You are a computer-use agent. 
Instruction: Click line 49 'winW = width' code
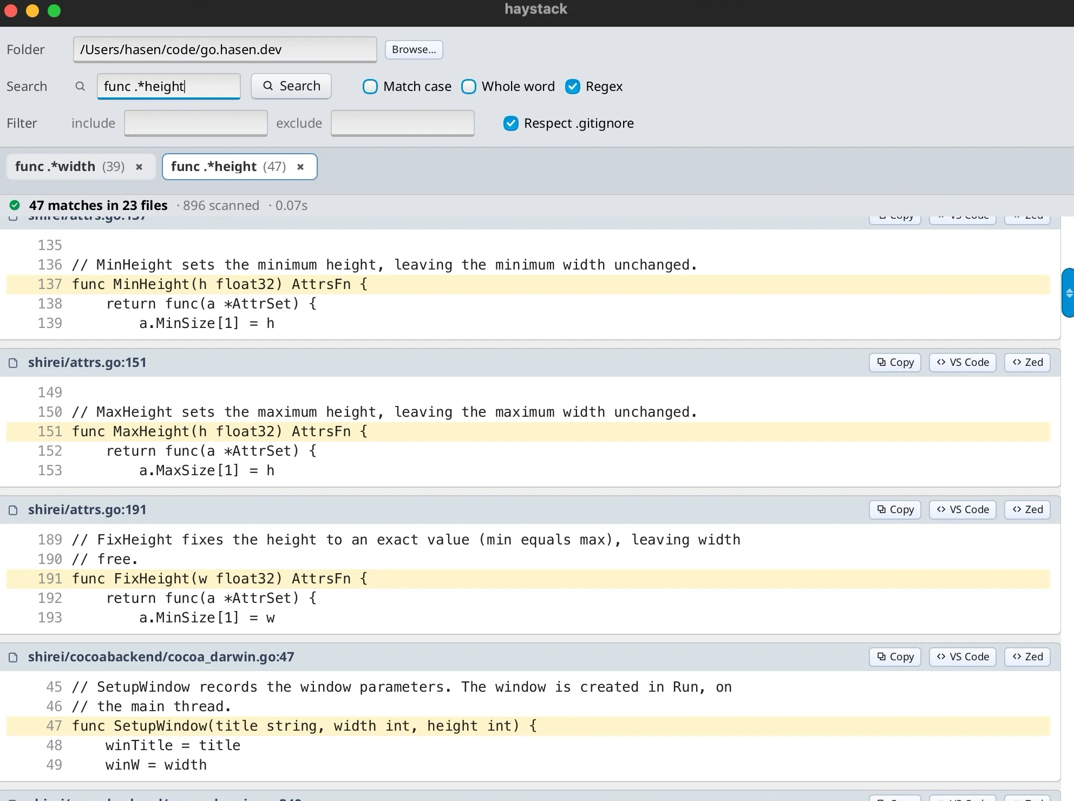click(156, 765)
